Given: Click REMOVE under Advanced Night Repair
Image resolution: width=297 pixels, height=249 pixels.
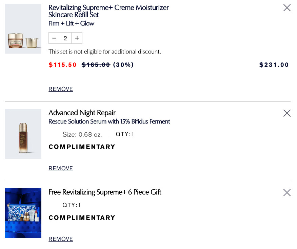Looking at the screenshot, I should 61,169.
